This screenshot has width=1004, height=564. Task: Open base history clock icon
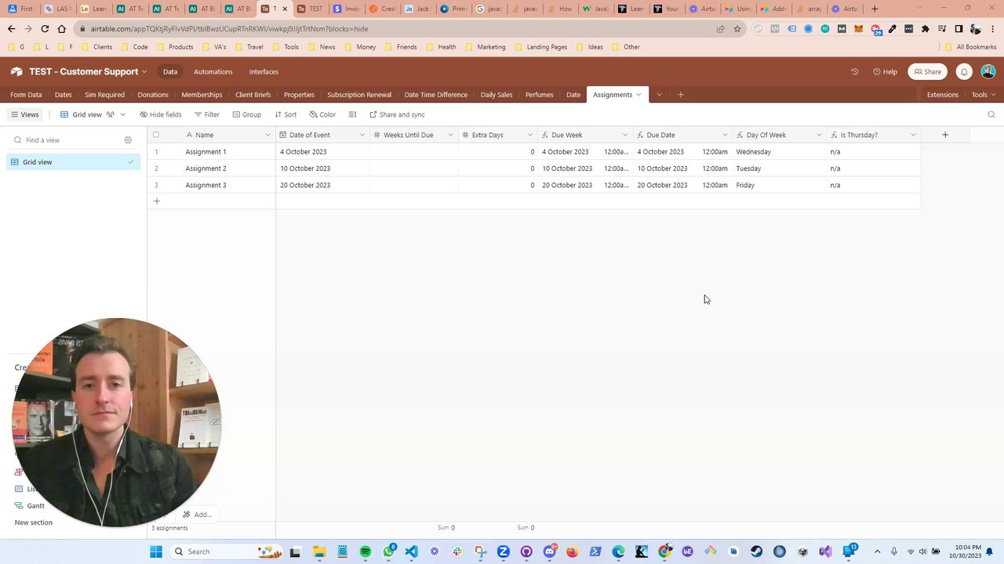(x=854, y=71)
